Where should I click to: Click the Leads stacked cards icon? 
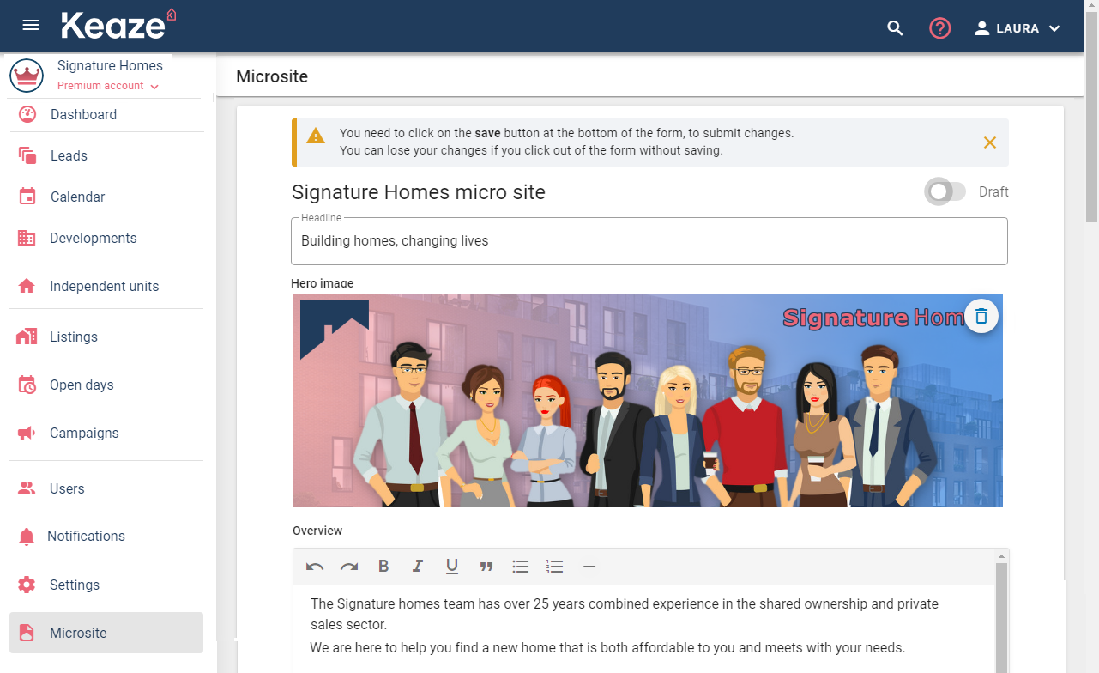[27, 155]
